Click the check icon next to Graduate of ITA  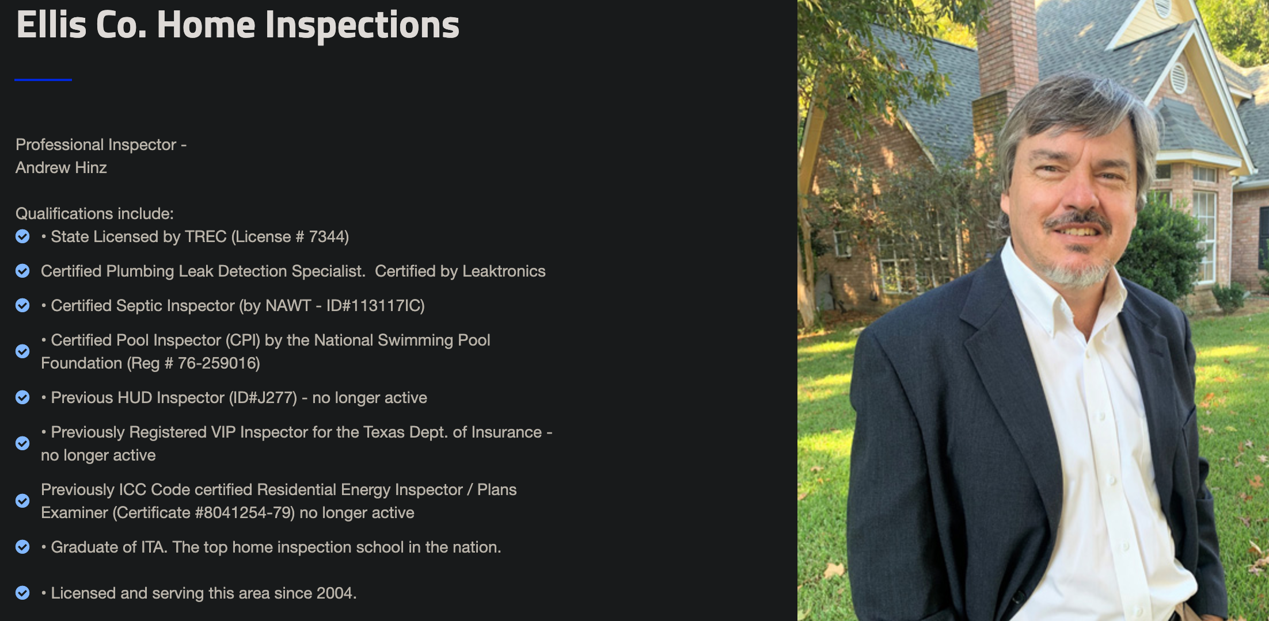22,547
